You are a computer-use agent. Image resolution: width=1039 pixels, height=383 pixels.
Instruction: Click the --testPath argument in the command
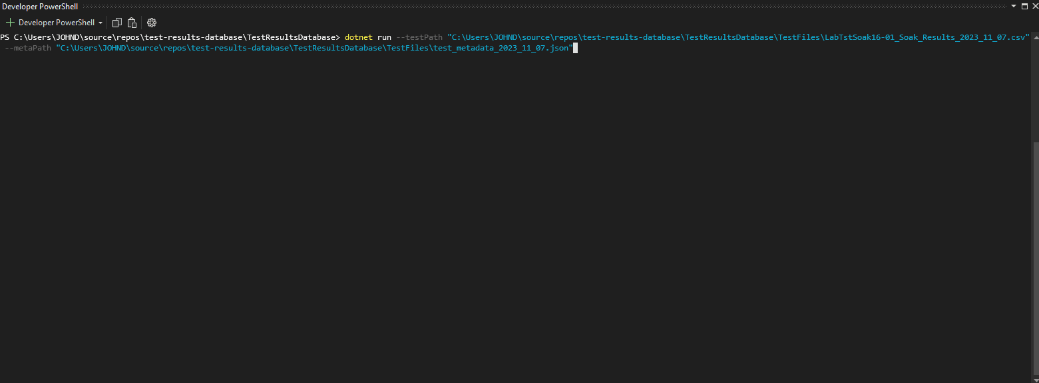(x=419, y=37)
